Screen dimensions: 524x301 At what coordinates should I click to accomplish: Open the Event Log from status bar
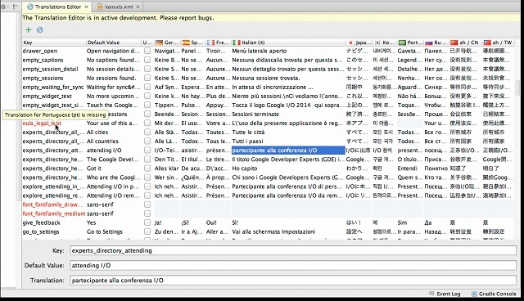tap(445, 294)
